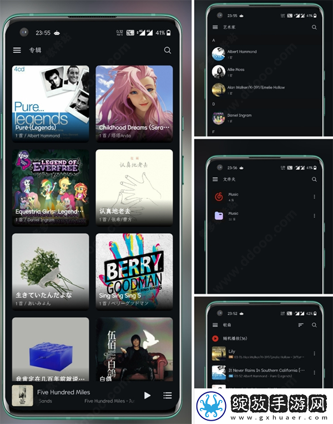Image resolution: width=333 pixels, height=424 pixels.
Task: Tap search icon on the 文件夹 screen
Action: [x=314, y=179]
